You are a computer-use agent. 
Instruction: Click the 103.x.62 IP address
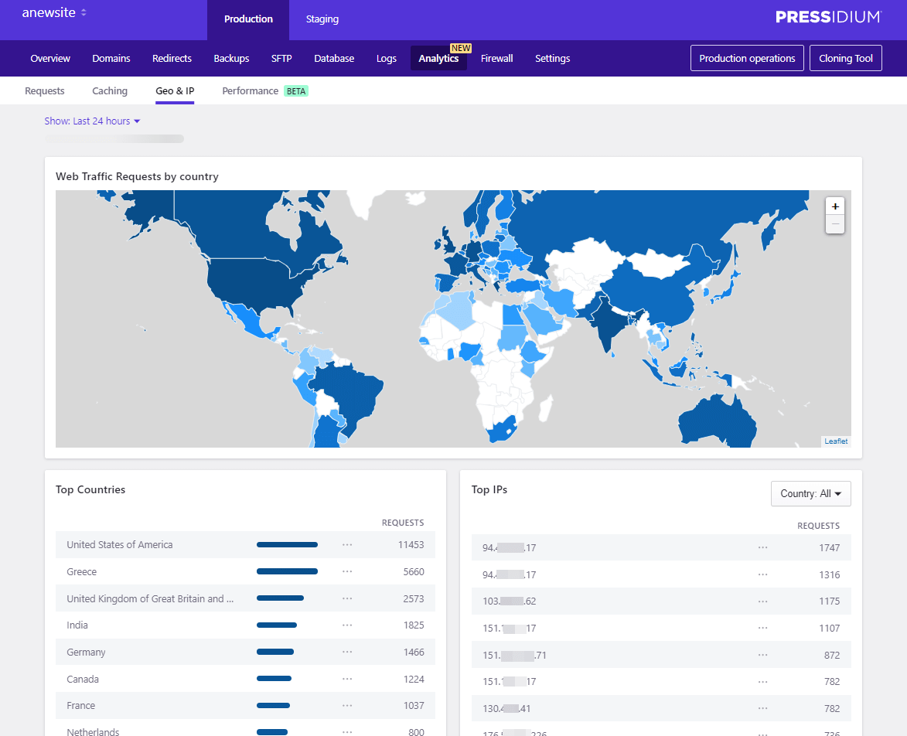point(509,601)
